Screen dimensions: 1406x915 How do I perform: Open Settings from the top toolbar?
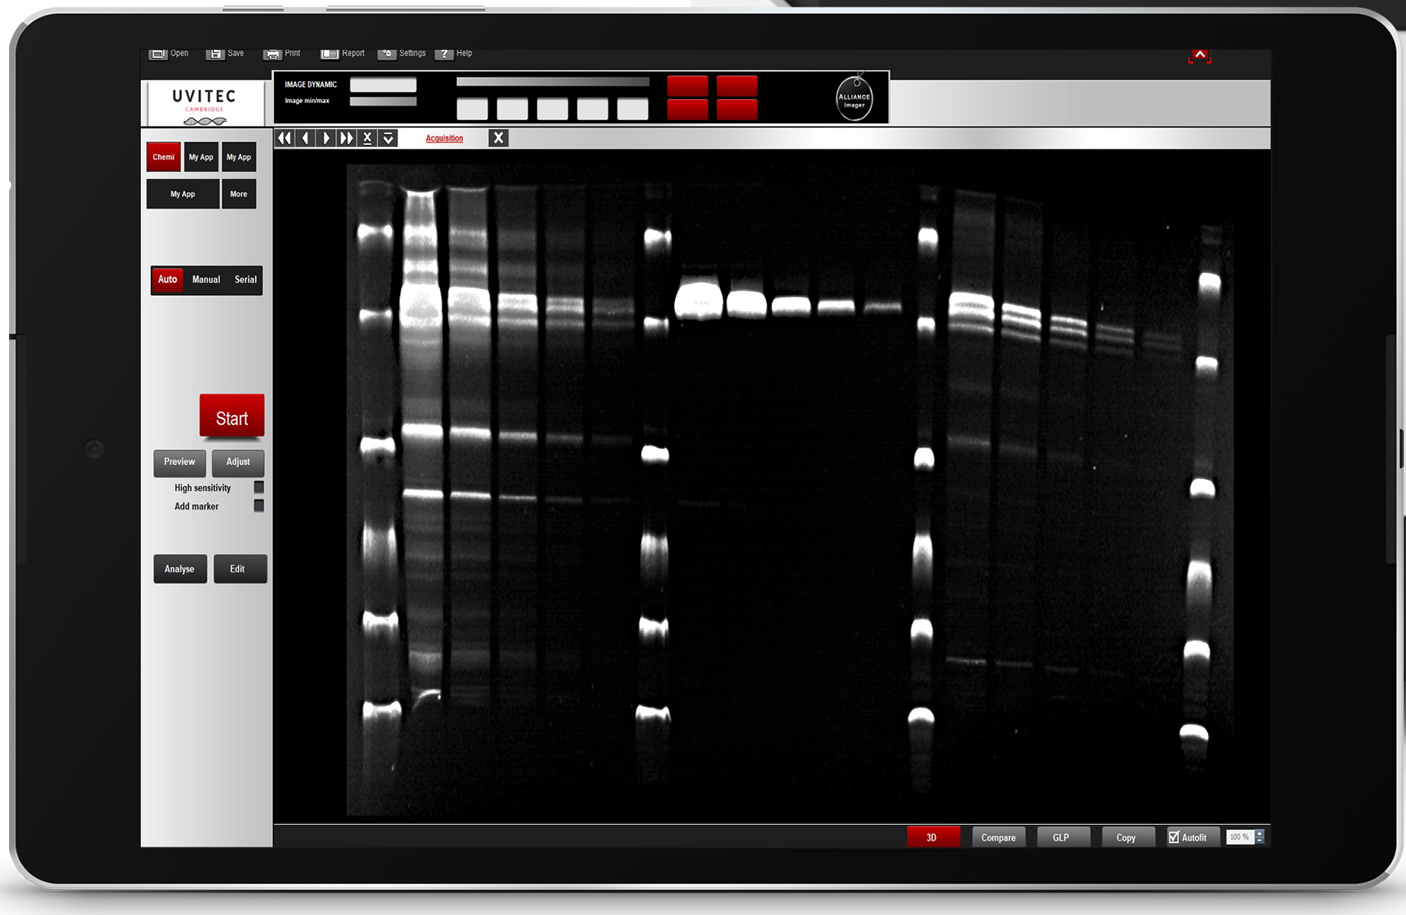pyautogui.click(x=387, y=54)
